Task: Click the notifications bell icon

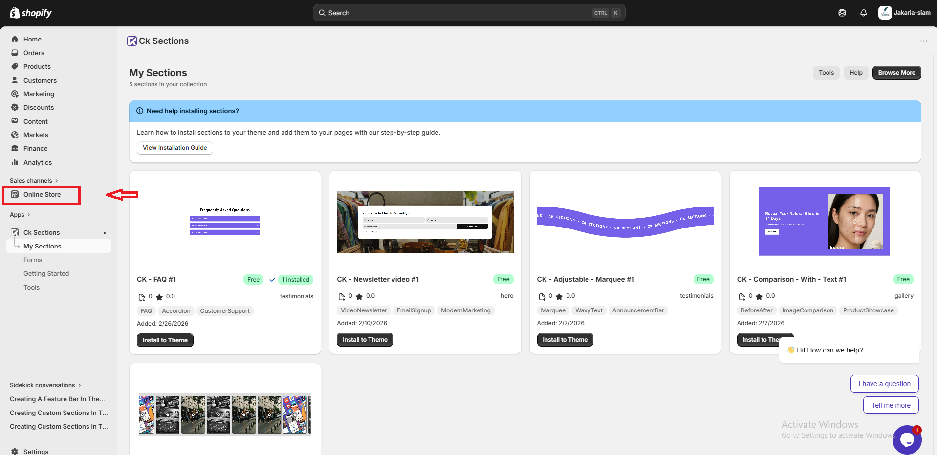Action: pyautogui.click(x=864, y=13)
